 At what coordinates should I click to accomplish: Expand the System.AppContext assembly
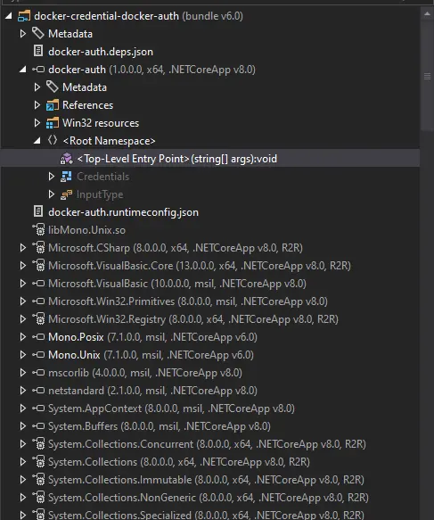tap(23, 409)
